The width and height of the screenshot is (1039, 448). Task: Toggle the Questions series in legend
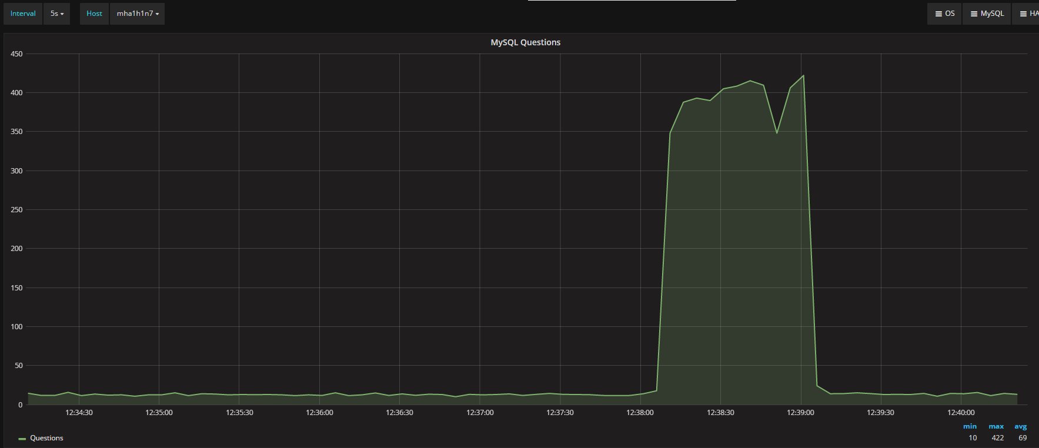click(x=46, y=438)
